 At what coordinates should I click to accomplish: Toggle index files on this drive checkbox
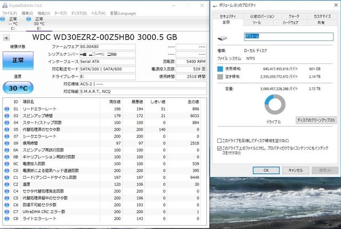click(x=220, y=149)
